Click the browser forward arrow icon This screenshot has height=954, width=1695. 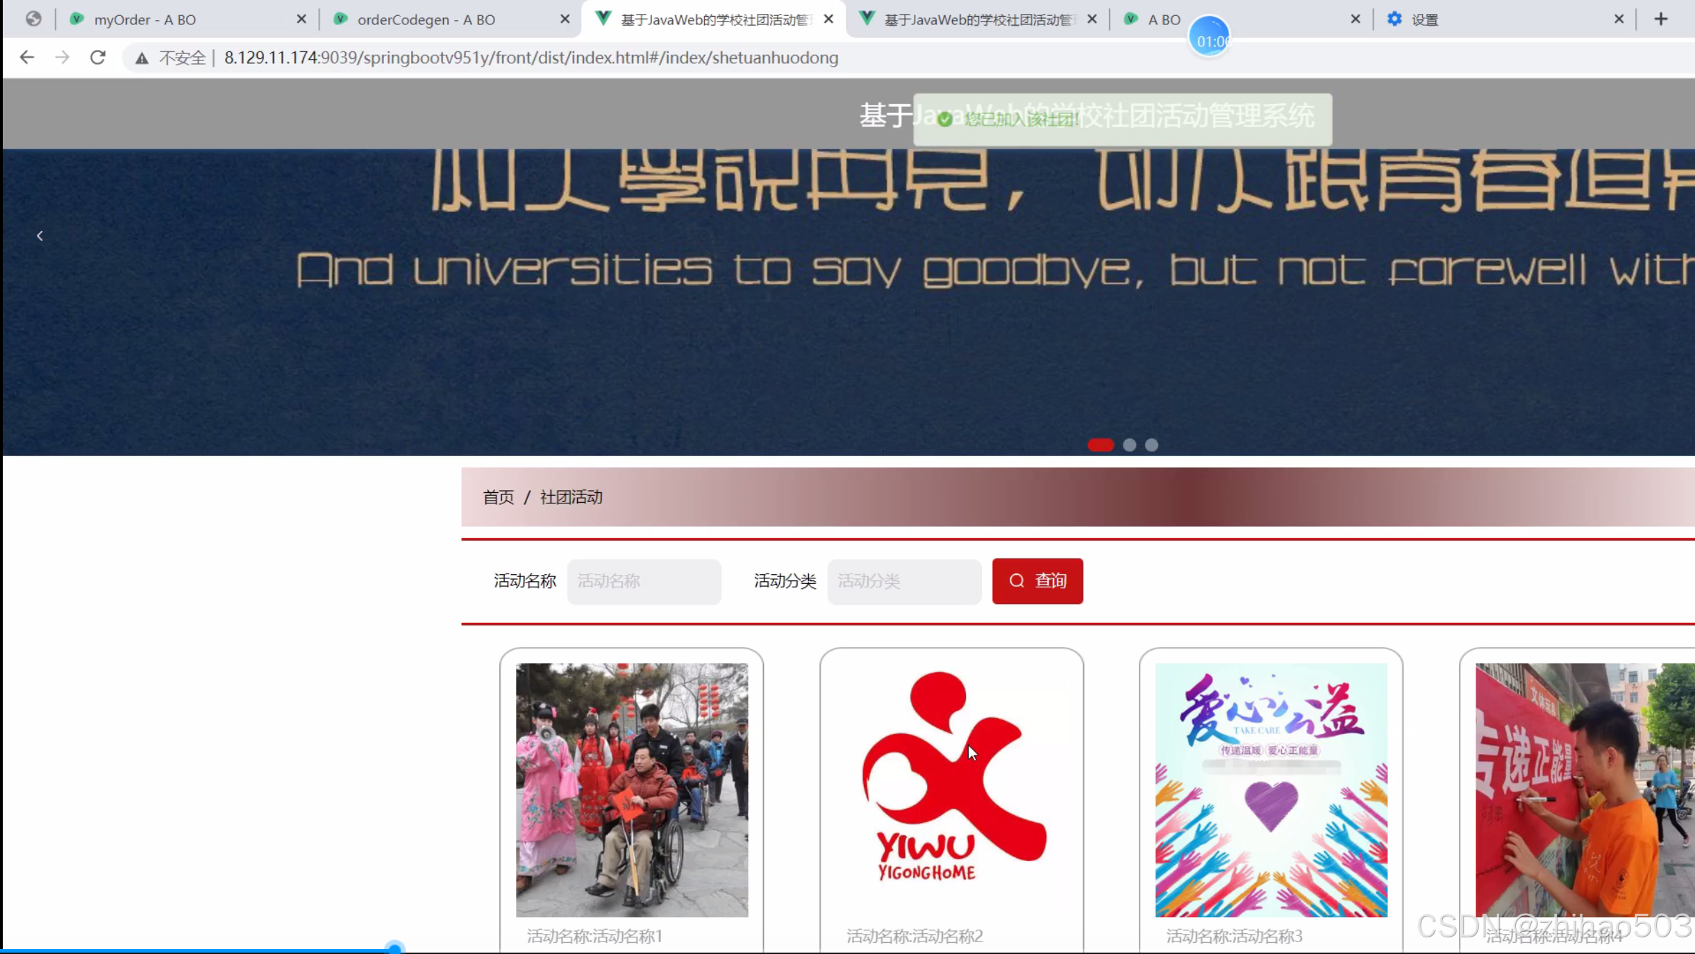coord(62,58)
